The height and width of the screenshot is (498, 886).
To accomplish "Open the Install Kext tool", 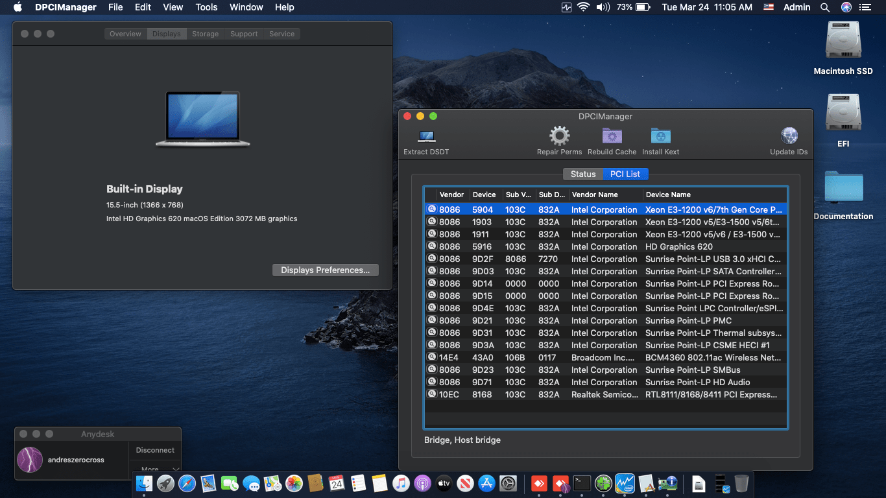I will [x=660, y=137].
